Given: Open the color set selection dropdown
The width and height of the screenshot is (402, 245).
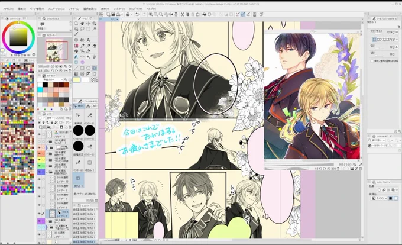Looking at the screenshot, I should pos(51,80).
